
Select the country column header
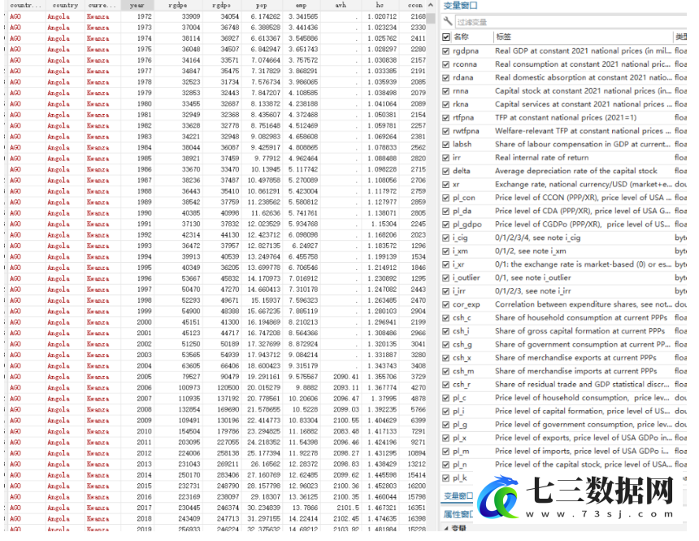pos(65,6)
